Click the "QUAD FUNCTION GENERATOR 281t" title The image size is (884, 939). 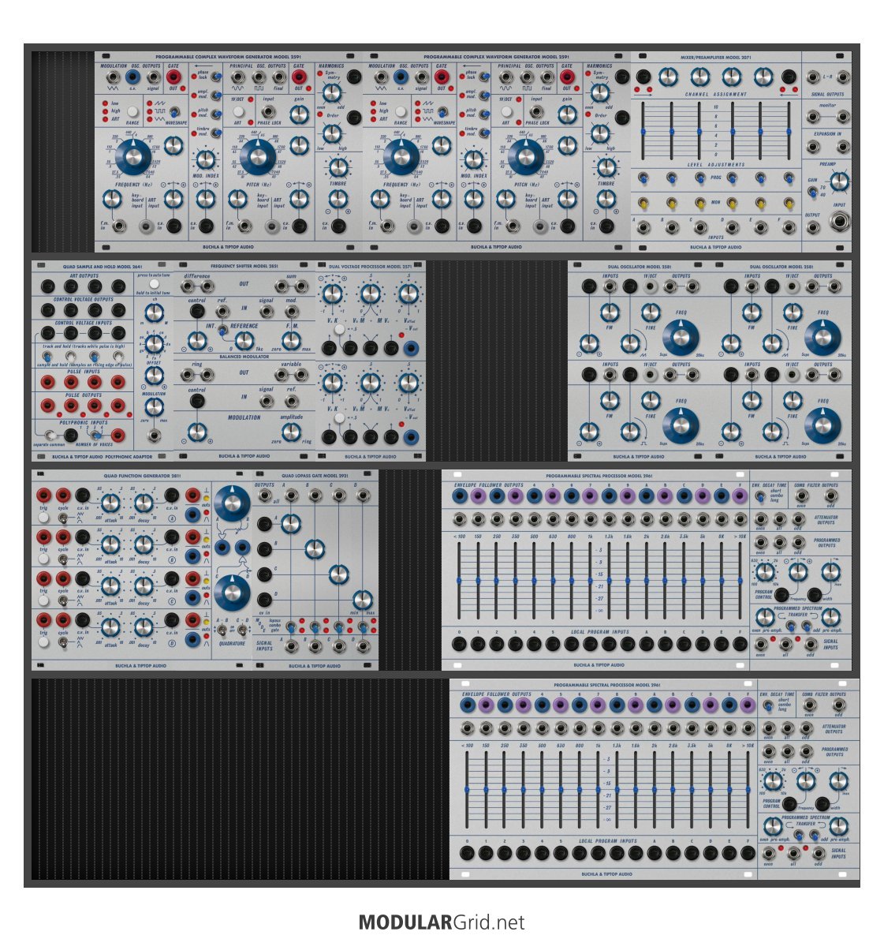point(143,476)
